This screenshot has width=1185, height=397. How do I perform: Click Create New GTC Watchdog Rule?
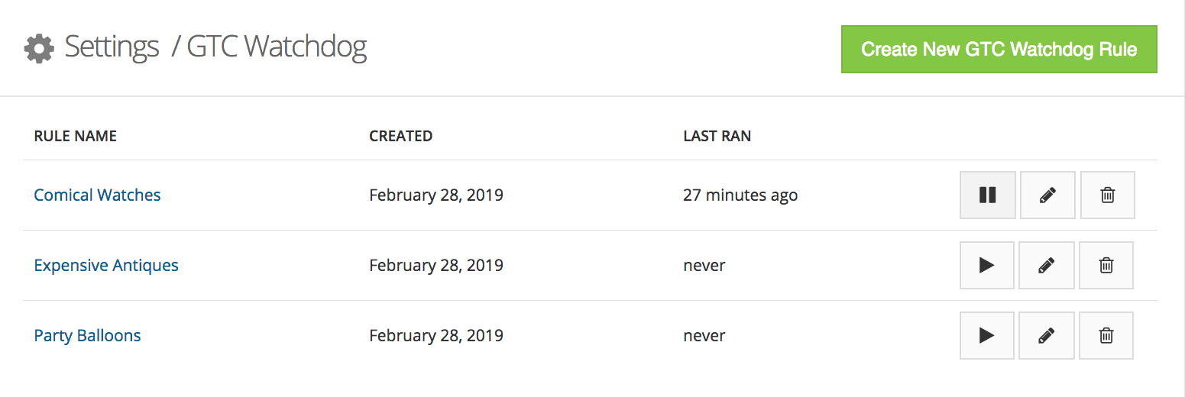click(x=999, y=50)
